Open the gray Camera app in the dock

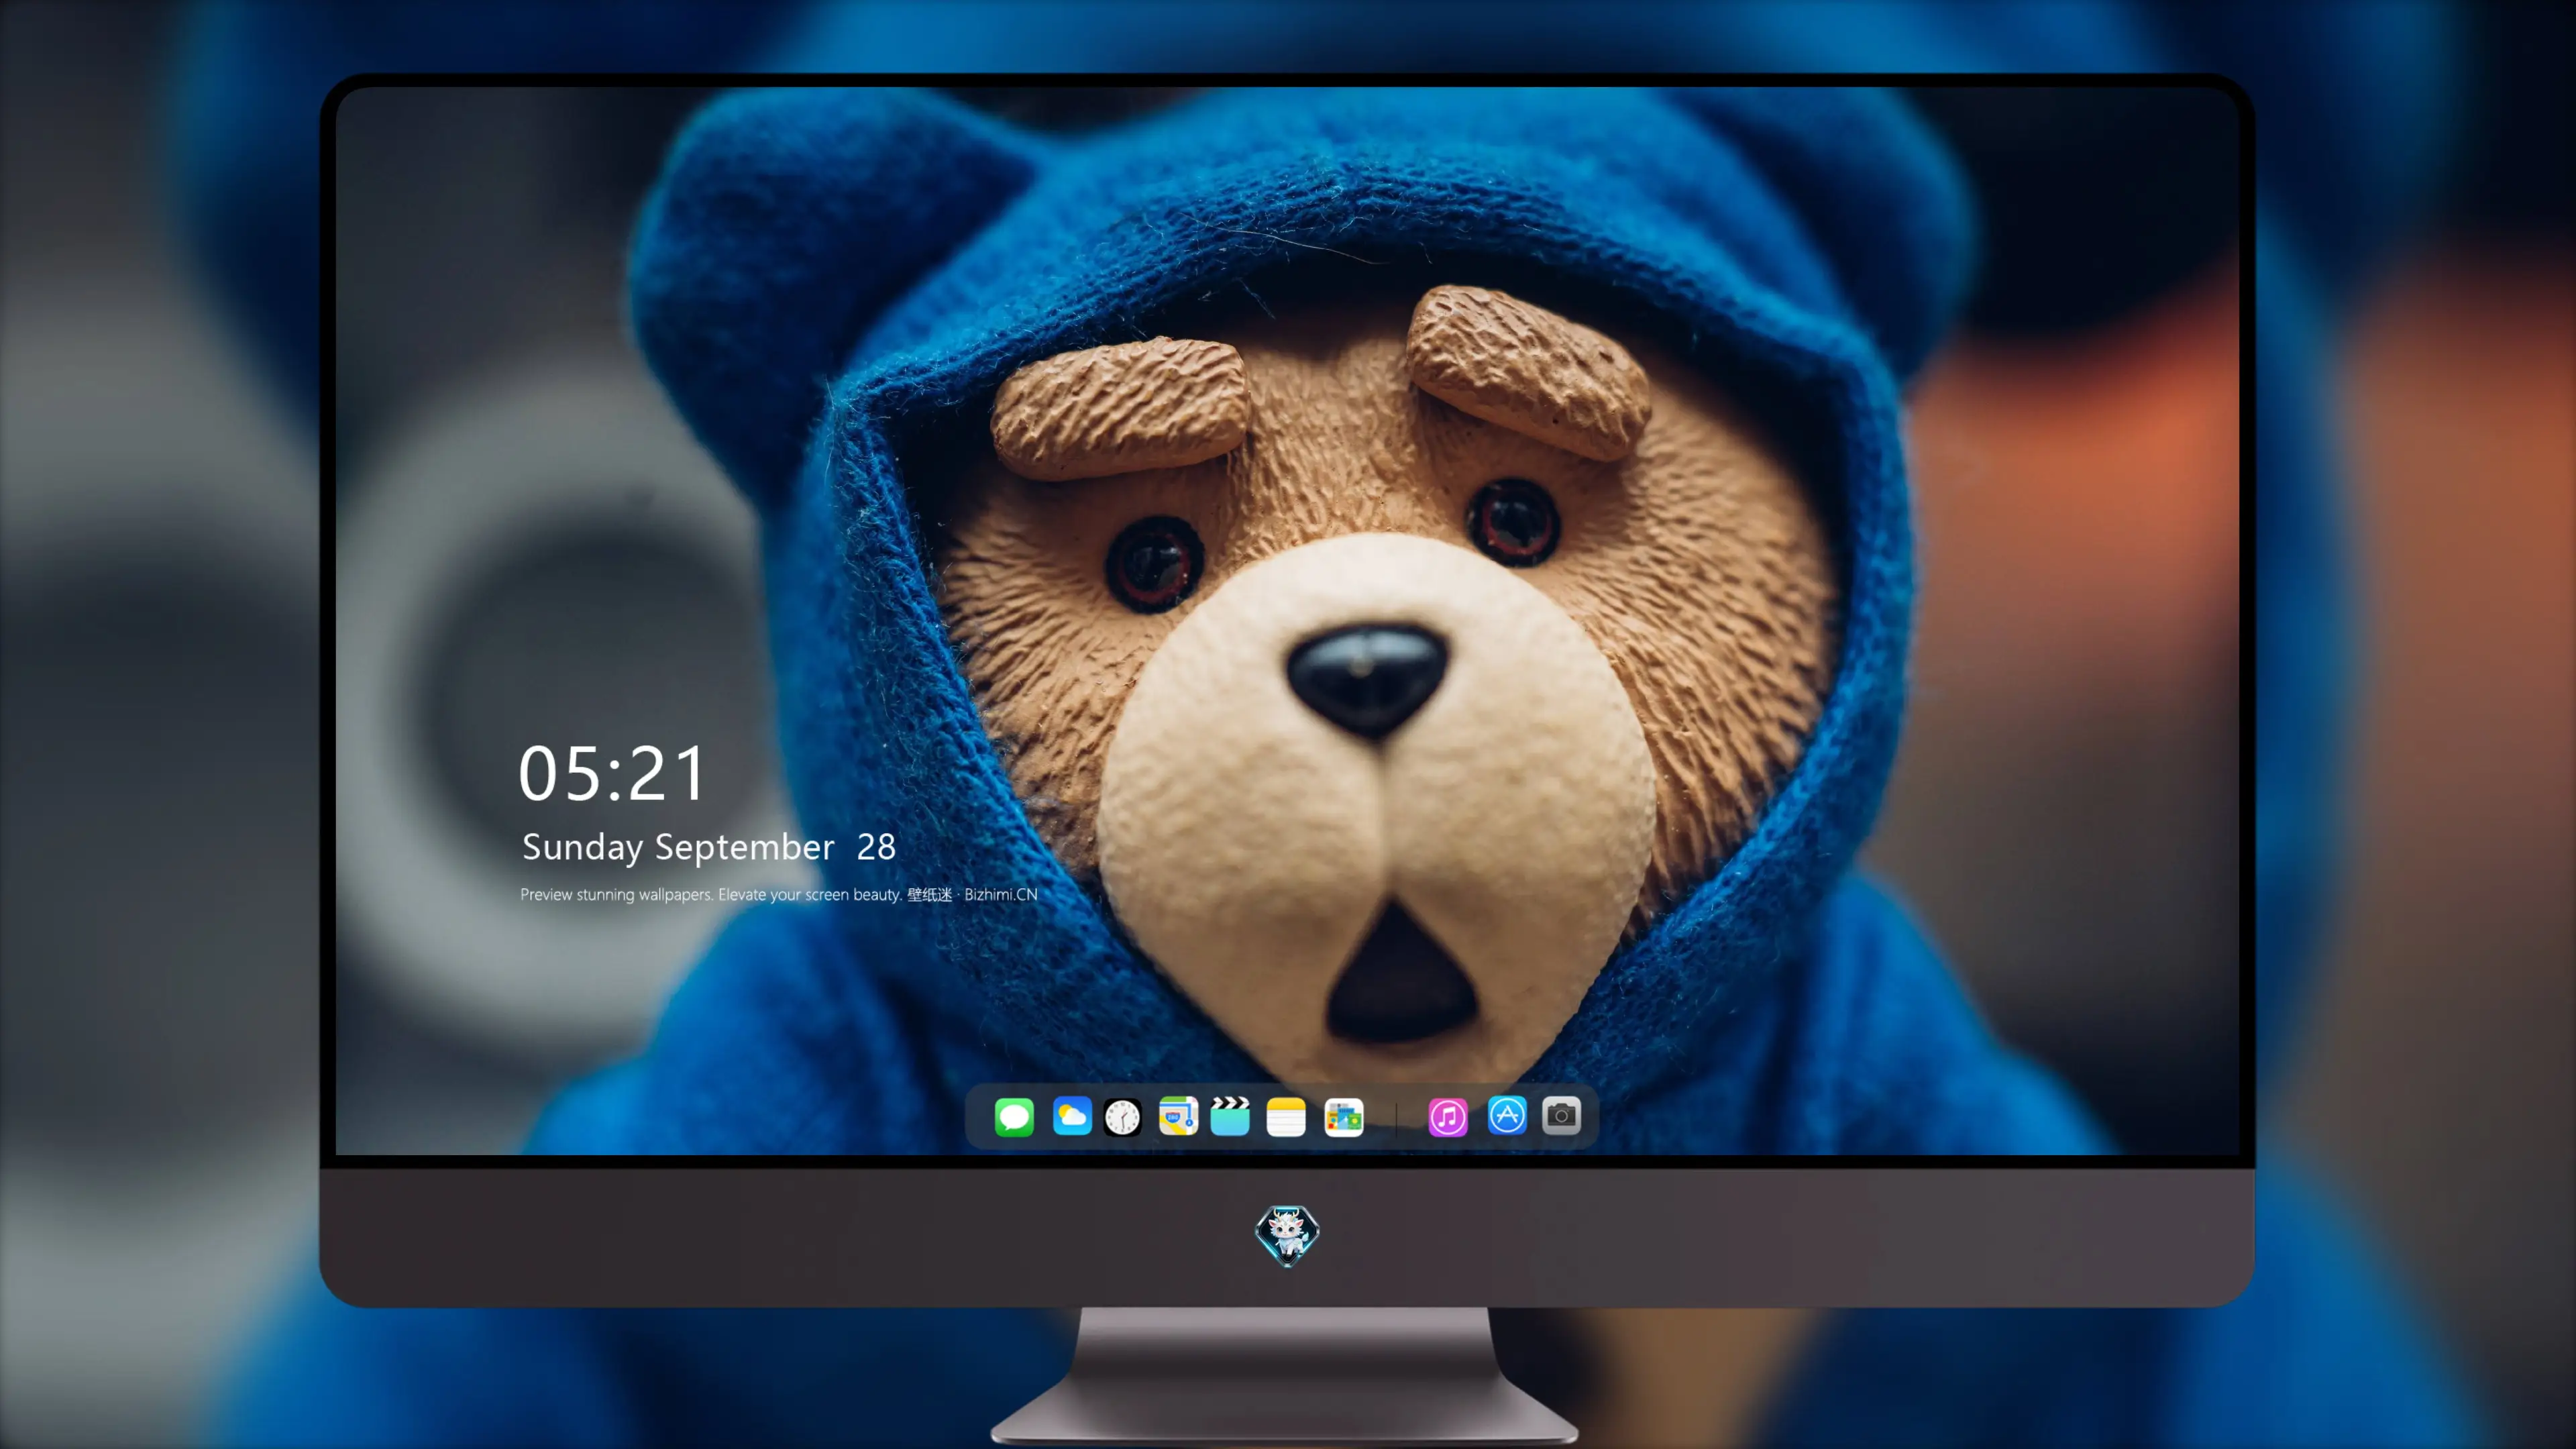point(1561,1115)
